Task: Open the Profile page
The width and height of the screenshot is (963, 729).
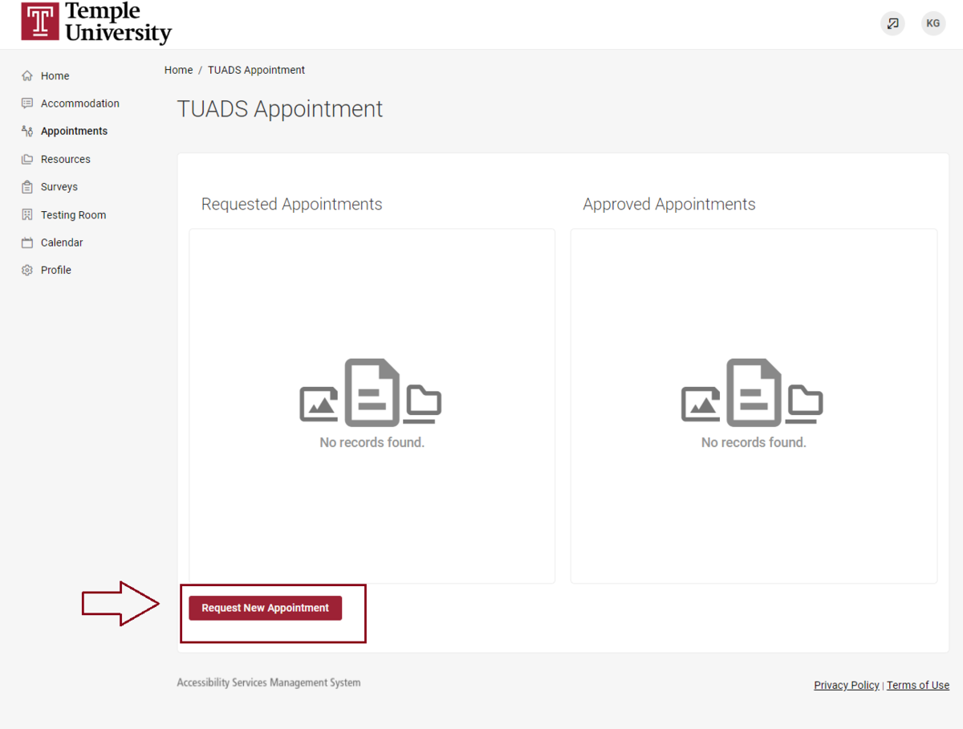Action: (x=56, y=271)
